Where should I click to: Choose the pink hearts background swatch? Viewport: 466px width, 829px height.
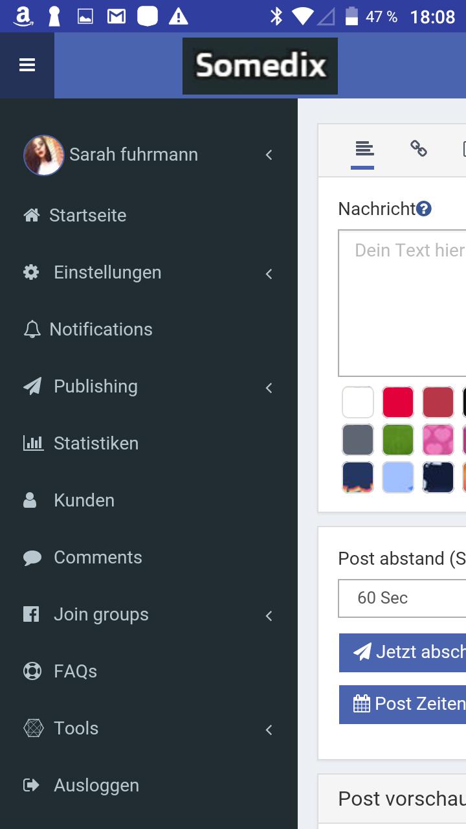(438, 440)
